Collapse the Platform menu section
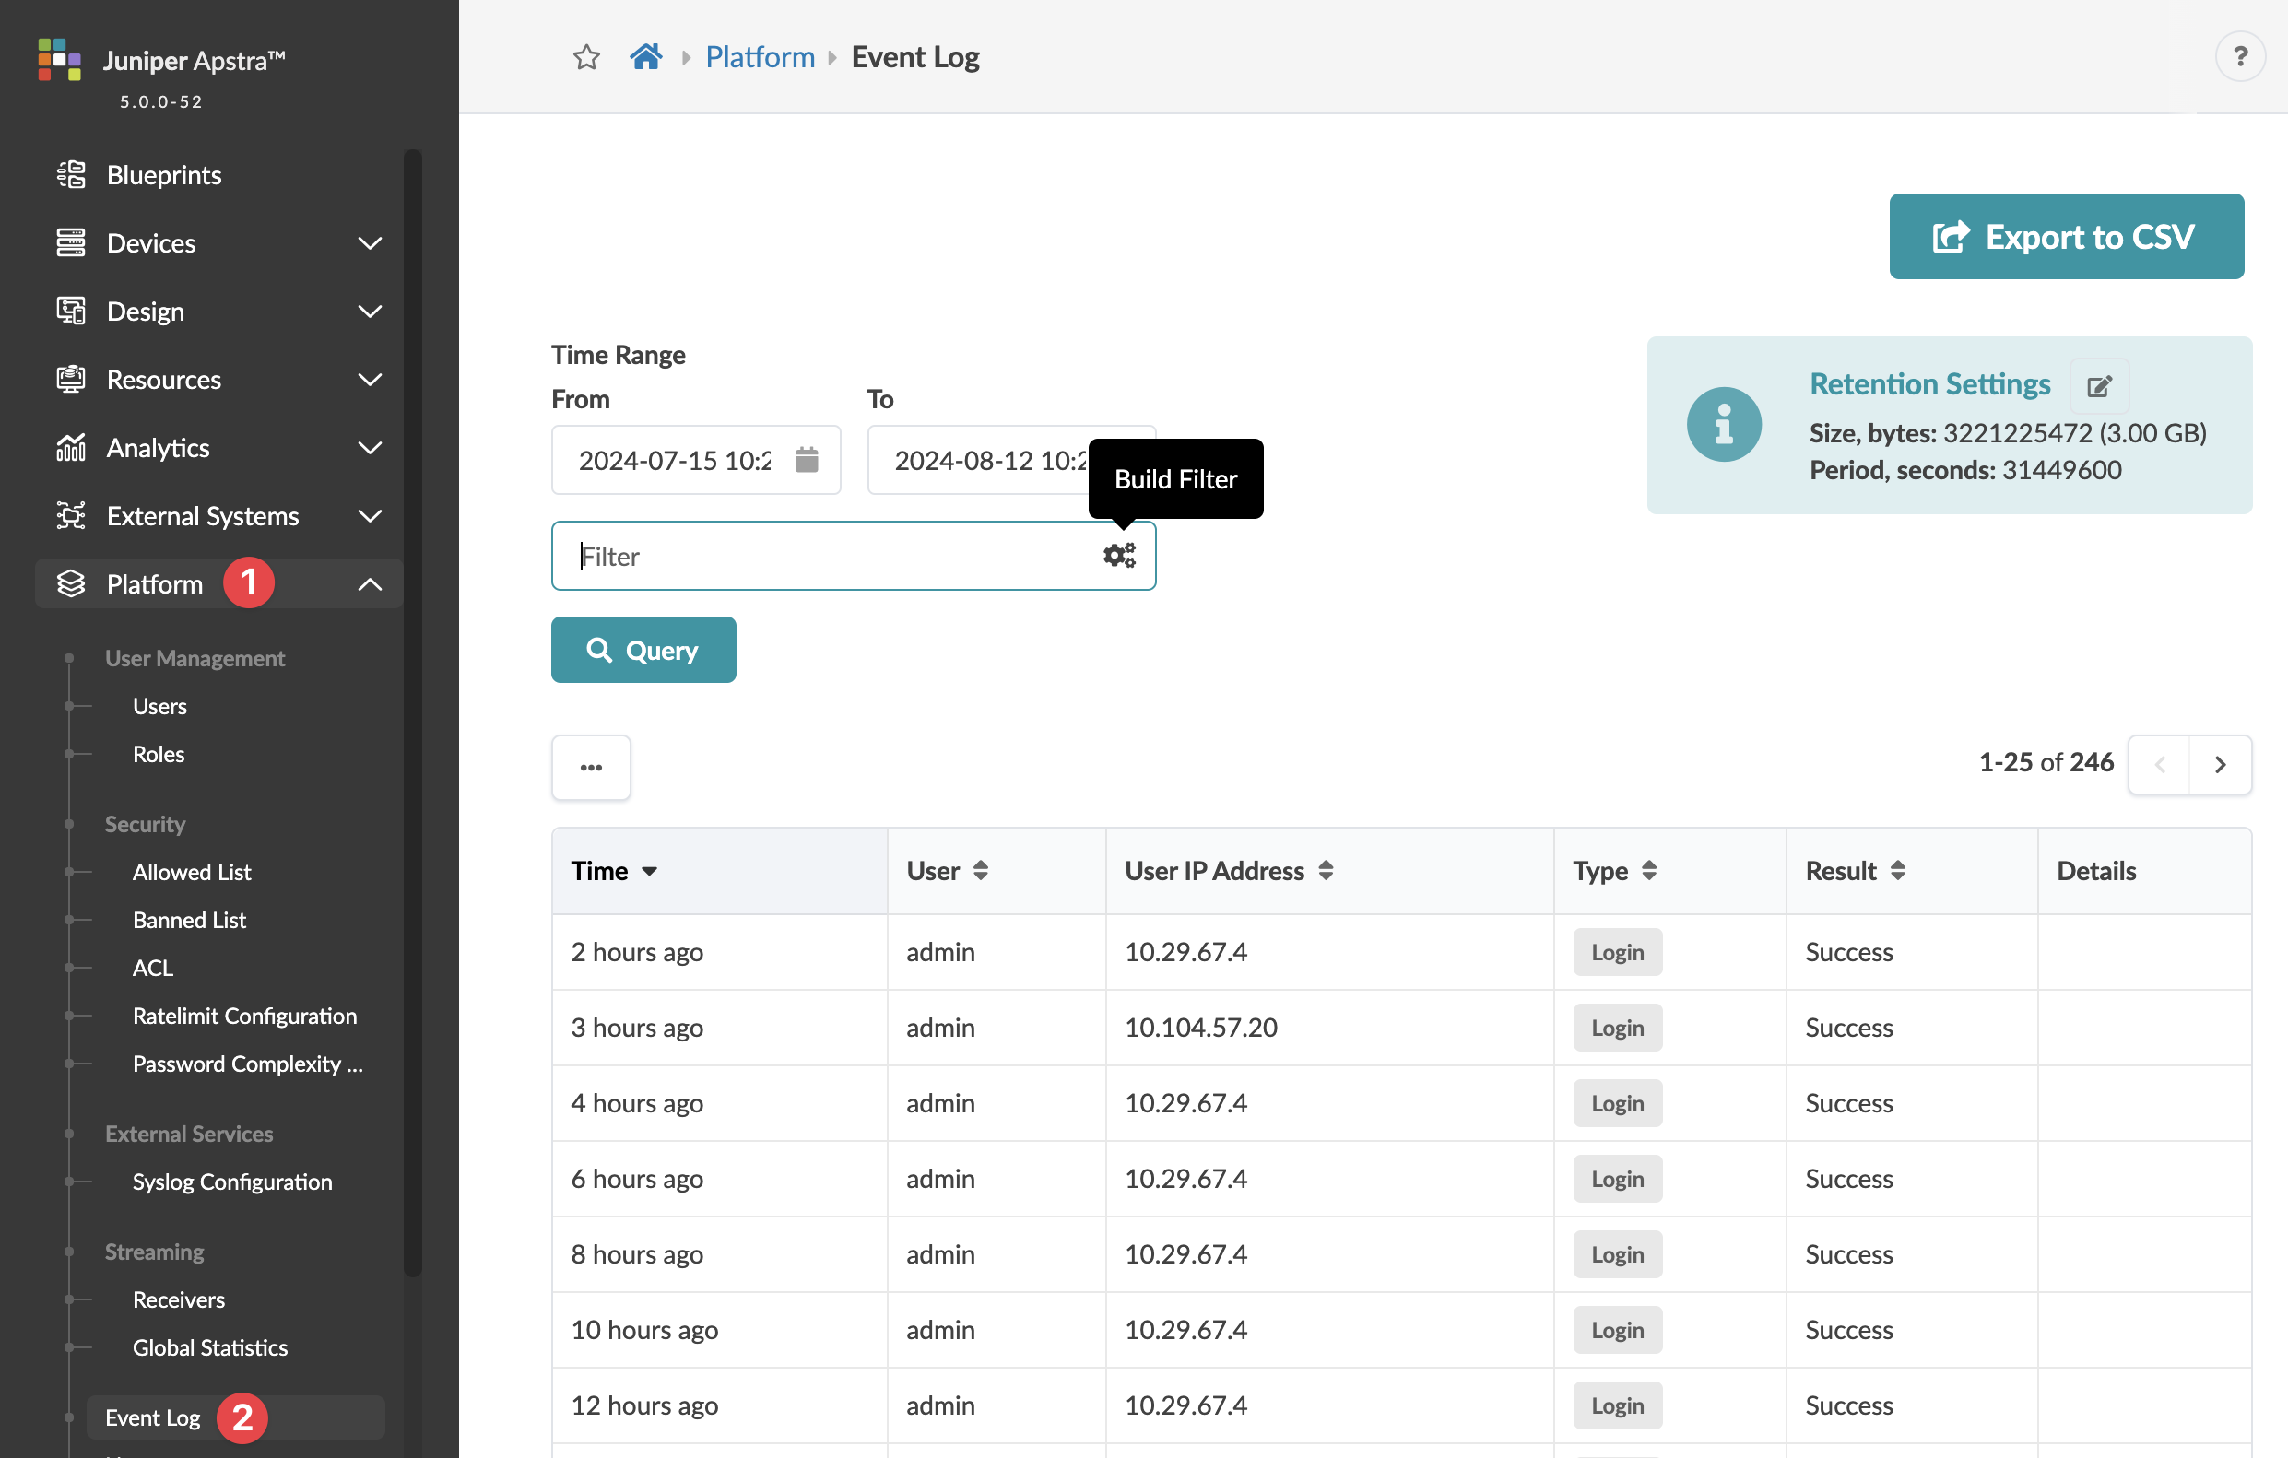The height and width of the screenshot is (1458, 2288). [370, 584]
